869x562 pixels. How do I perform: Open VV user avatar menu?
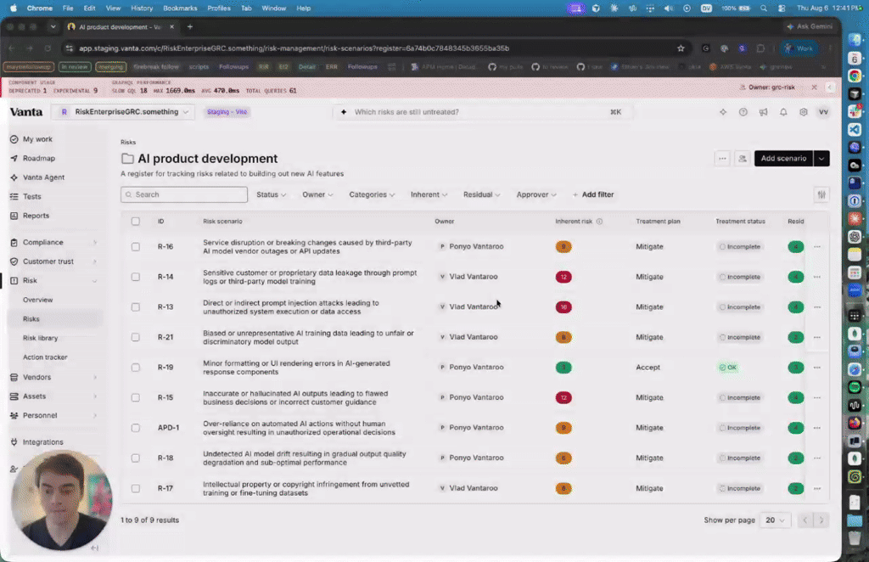[823, 112]
